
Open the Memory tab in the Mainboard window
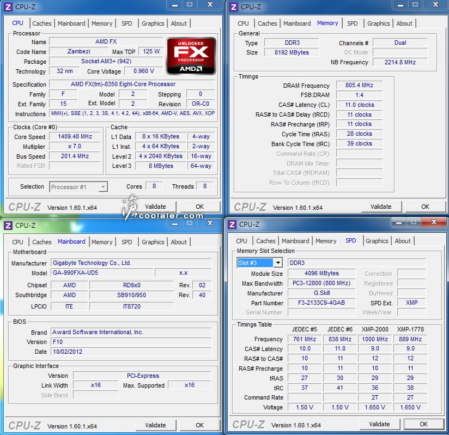pos(102,242)
